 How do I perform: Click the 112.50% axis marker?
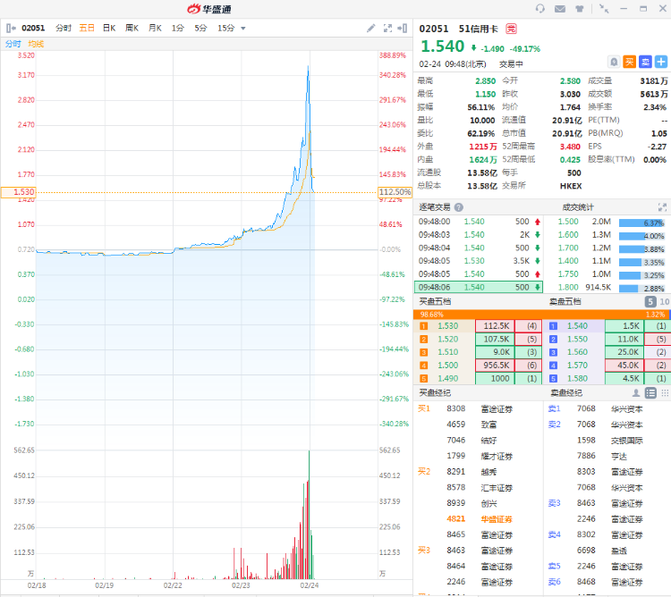(x=395, y=192)
